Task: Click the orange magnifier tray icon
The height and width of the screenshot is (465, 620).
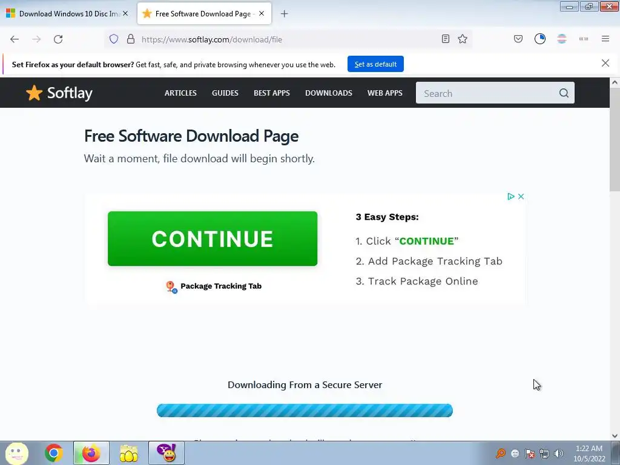Action: click(501, 453)
